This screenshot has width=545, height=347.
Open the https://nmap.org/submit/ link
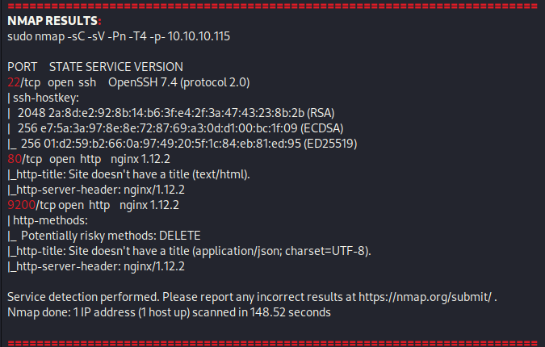pyautogui.click(x=425, y=297)
